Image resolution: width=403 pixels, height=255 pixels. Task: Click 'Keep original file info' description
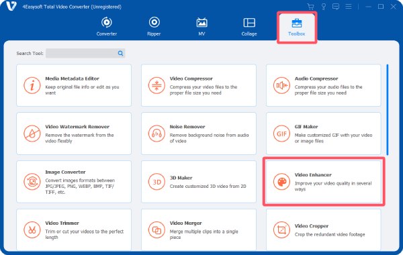click(82, 90)
